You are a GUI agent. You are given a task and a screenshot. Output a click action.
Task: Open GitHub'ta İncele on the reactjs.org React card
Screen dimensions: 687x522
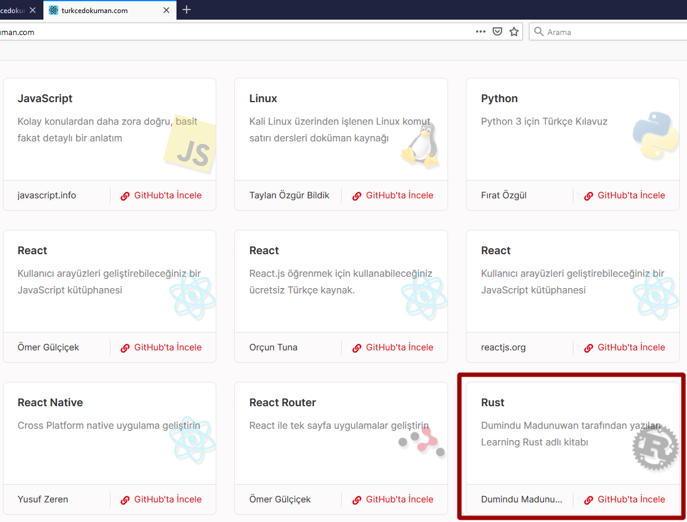pos(625,347)
